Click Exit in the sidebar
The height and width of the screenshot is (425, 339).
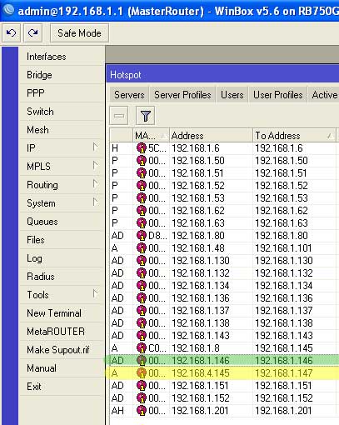point(61,387)
